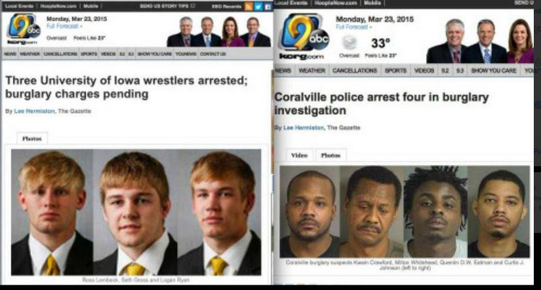
Task: Click Contact Us in left navigation
Action: (213, 54)
